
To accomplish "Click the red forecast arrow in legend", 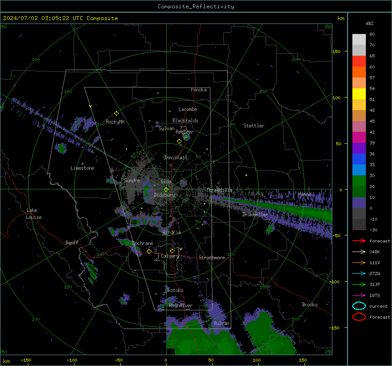I will [x=359, y=241].
